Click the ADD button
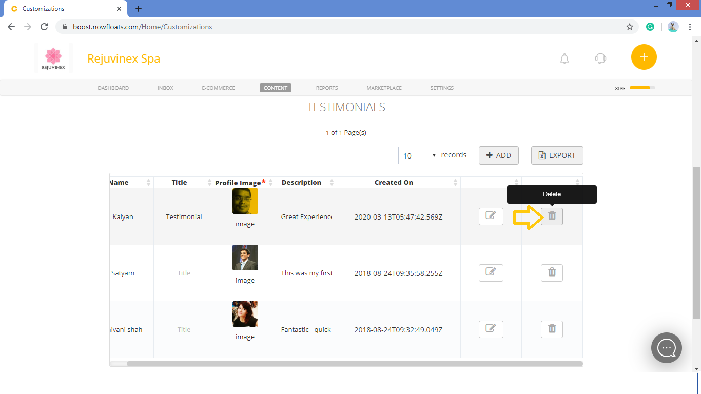Screen dimensions: 701x394 [x=499, y=155]
